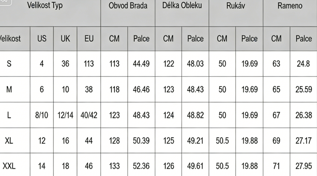The width and height of the screenshot is (317, 176).
Task: Click the 44.49 chest inches value
Action: 141,64
